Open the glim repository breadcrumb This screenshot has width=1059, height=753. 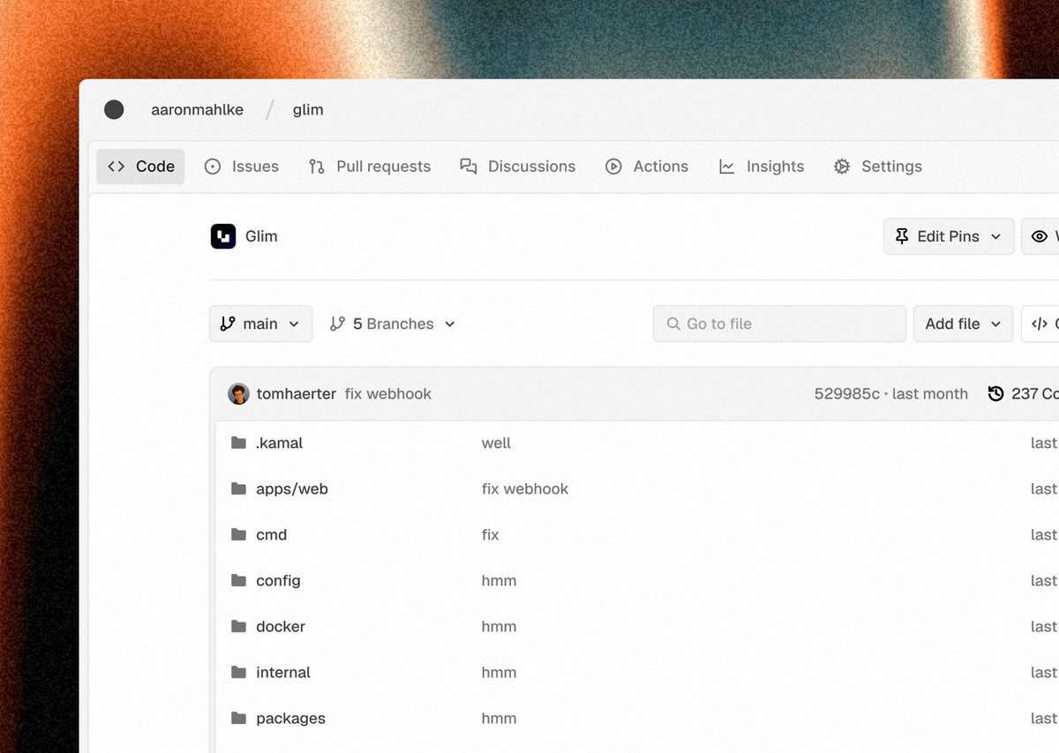pos(308,109)
